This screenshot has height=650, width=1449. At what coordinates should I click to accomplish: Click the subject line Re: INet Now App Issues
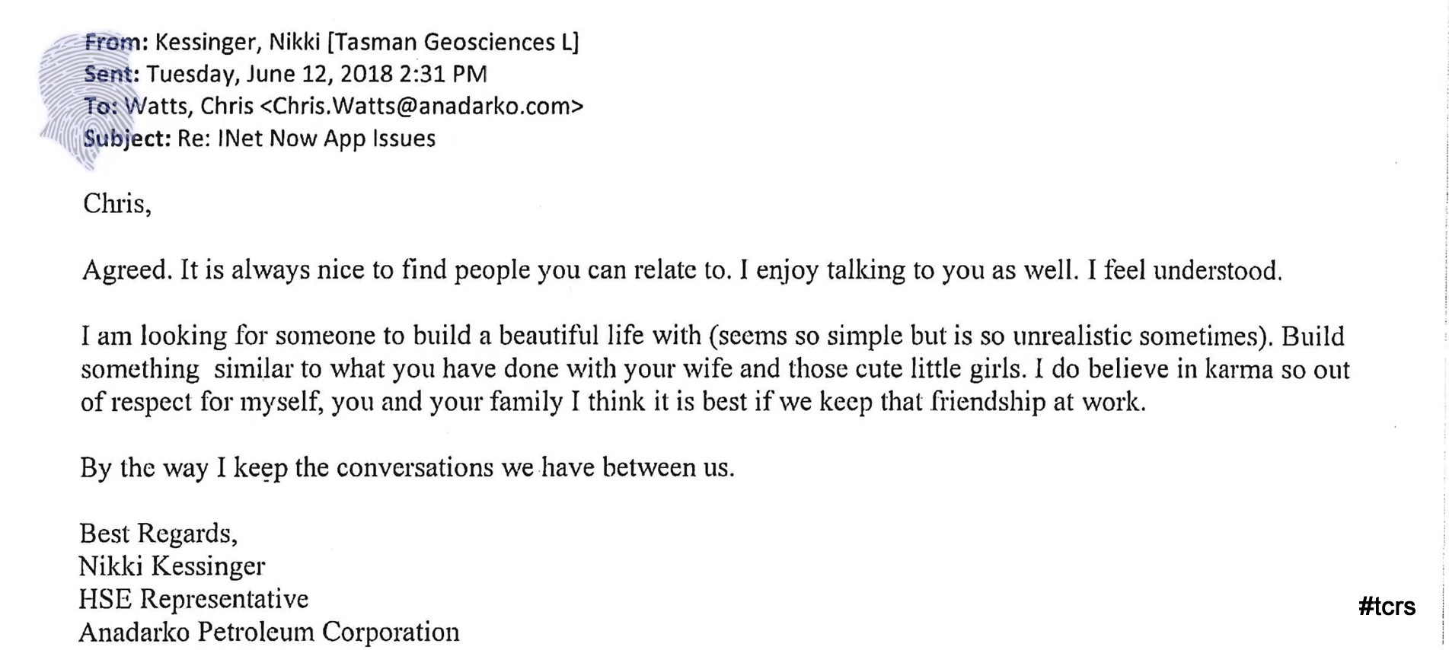[307, 139]
